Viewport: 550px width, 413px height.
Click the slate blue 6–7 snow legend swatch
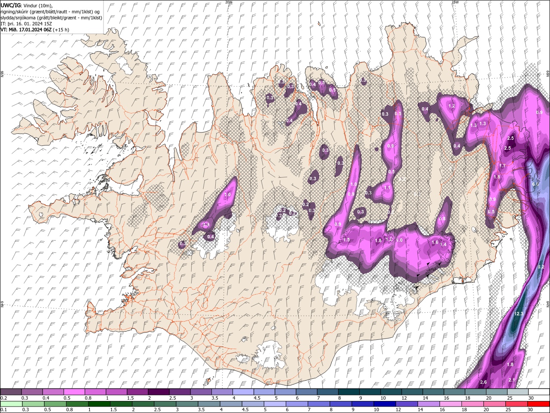(x=306, y=392)
